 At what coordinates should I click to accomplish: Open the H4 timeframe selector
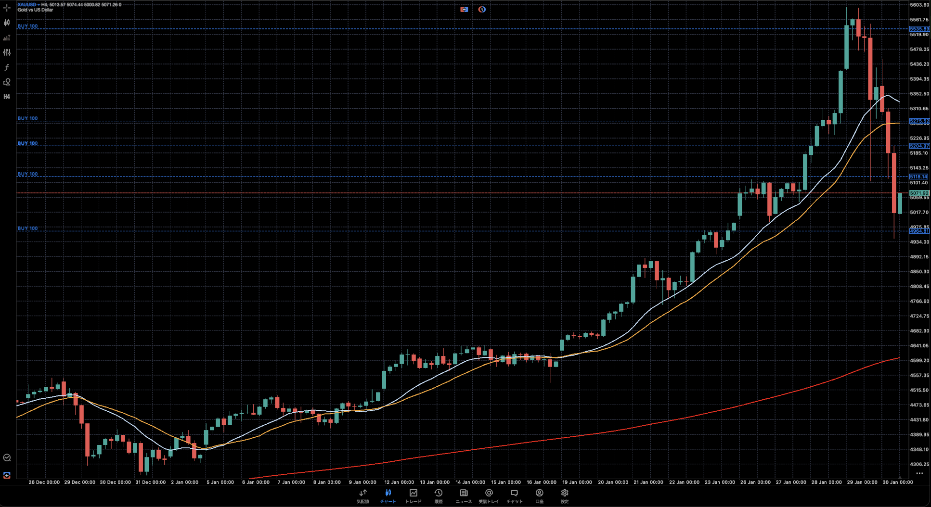(x=7, y=97)
